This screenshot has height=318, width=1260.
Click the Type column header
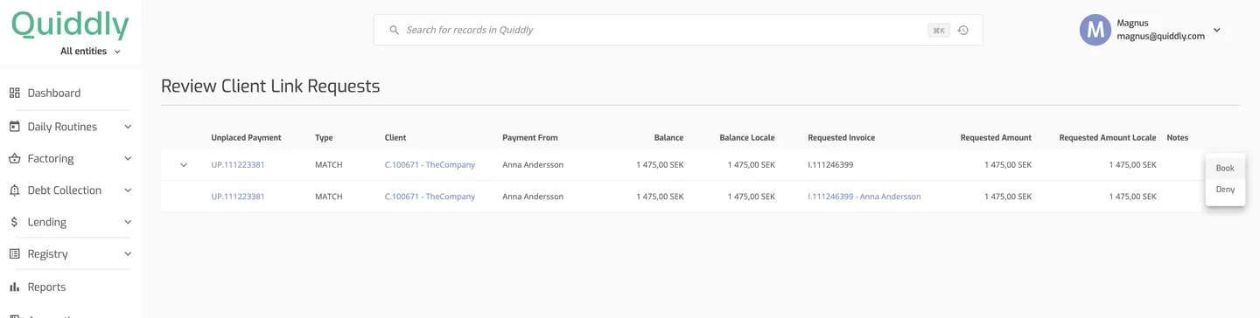click(x=324, y=138)
